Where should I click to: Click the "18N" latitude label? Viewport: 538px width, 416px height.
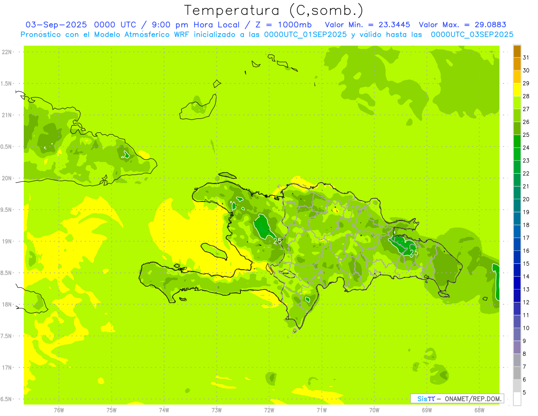tap(7, 304)
